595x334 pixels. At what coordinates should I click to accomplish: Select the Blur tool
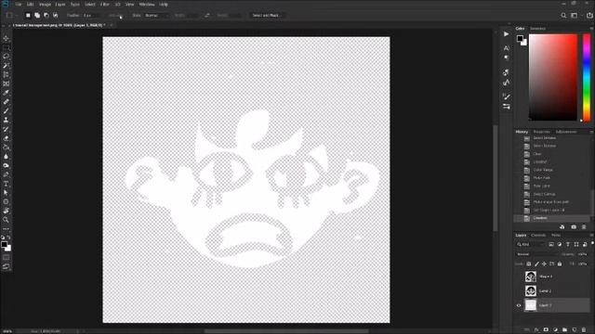pyautogui.click(x=7, y=157)
